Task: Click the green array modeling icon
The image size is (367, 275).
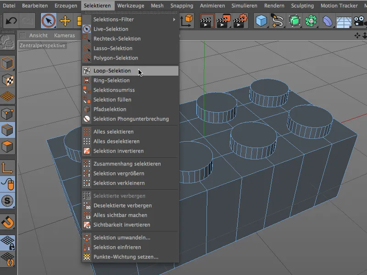Action: [x=311, y=21]
